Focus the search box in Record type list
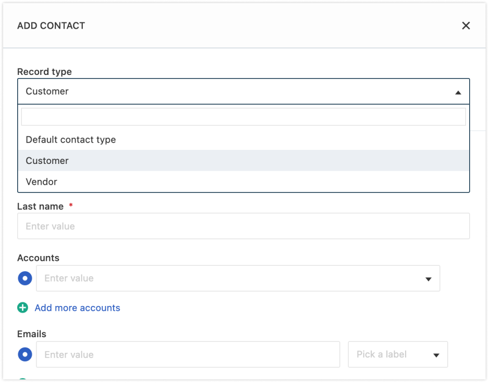The width and height of the screenshot is (489, 383). point(243,117)
